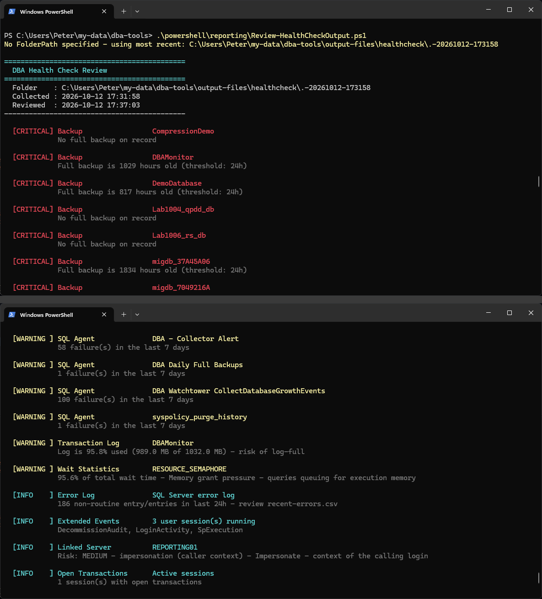Click the Lab1004_qpdd_db database name
Viewport: 542px width, 599px height.
point(183,209)
